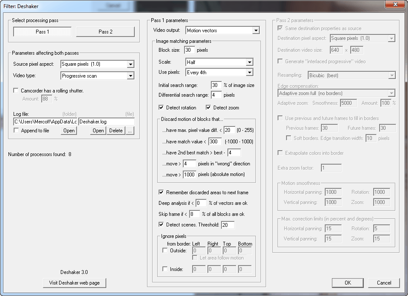408x296 pixels.
Task: Open the Scale dropdown
Action: pyautogui.click(x=219, y=62)
